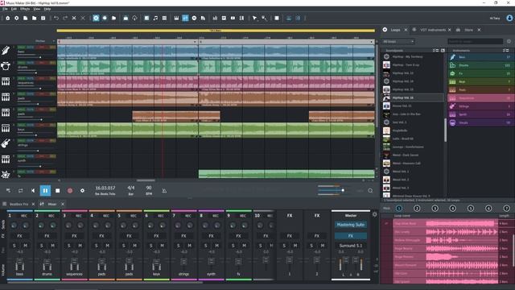The image size is (515, 290).
Task: Click the fx track burst icon
Action: [6, 175]
